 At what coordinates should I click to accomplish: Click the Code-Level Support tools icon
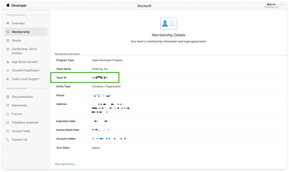coord(8,79)
